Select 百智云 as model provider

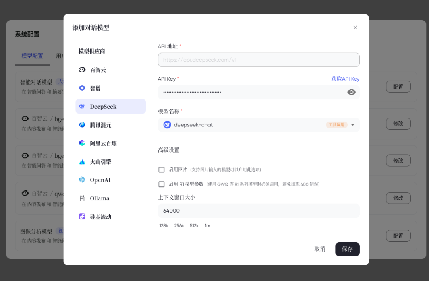pos(110,70)
